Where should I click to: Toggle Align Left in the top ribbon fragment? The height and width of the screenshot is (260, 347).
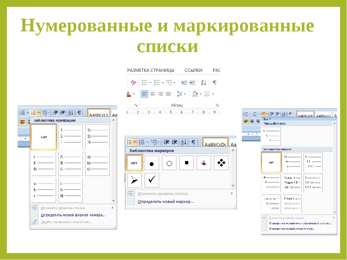point(144,94)
